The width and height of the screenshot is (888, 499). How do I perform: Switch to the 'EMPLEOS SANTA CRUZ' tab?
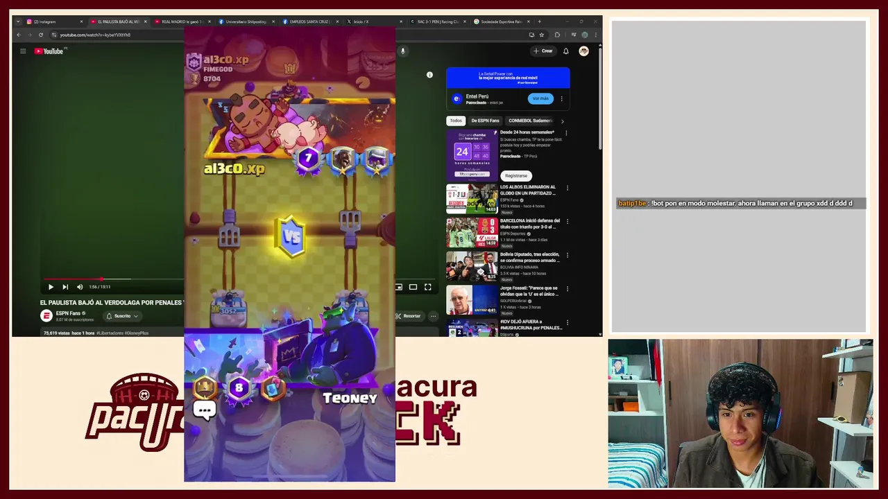(x=310, y=21)
